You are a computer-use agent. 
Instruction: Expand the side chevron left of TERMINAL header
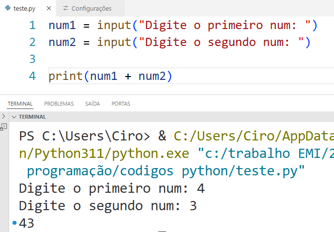tap(3, 117)
